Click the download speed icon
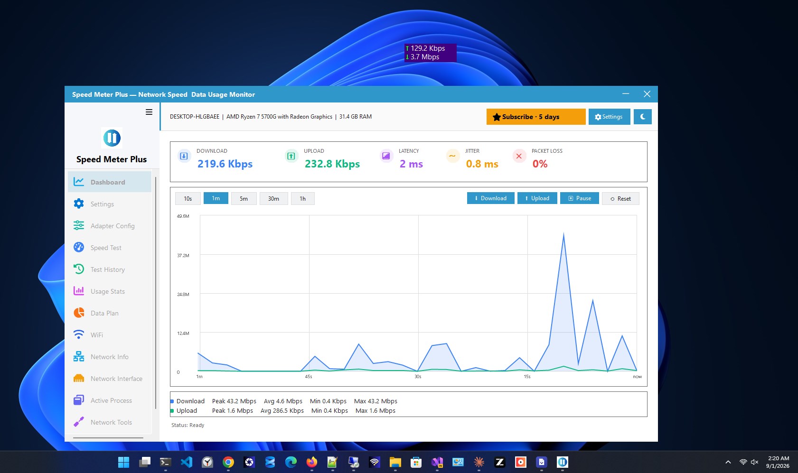The image size is (798, 473). 184,156
